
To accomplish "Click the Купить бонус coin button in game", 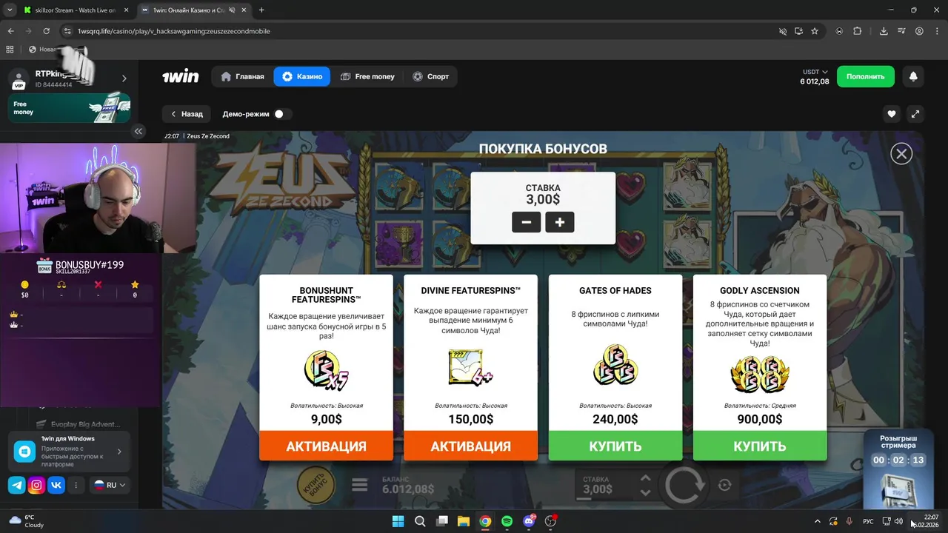I will pos(316,486).
